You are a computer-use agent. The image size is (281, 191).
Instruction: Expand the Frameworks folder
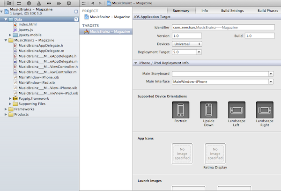[6, 109]
